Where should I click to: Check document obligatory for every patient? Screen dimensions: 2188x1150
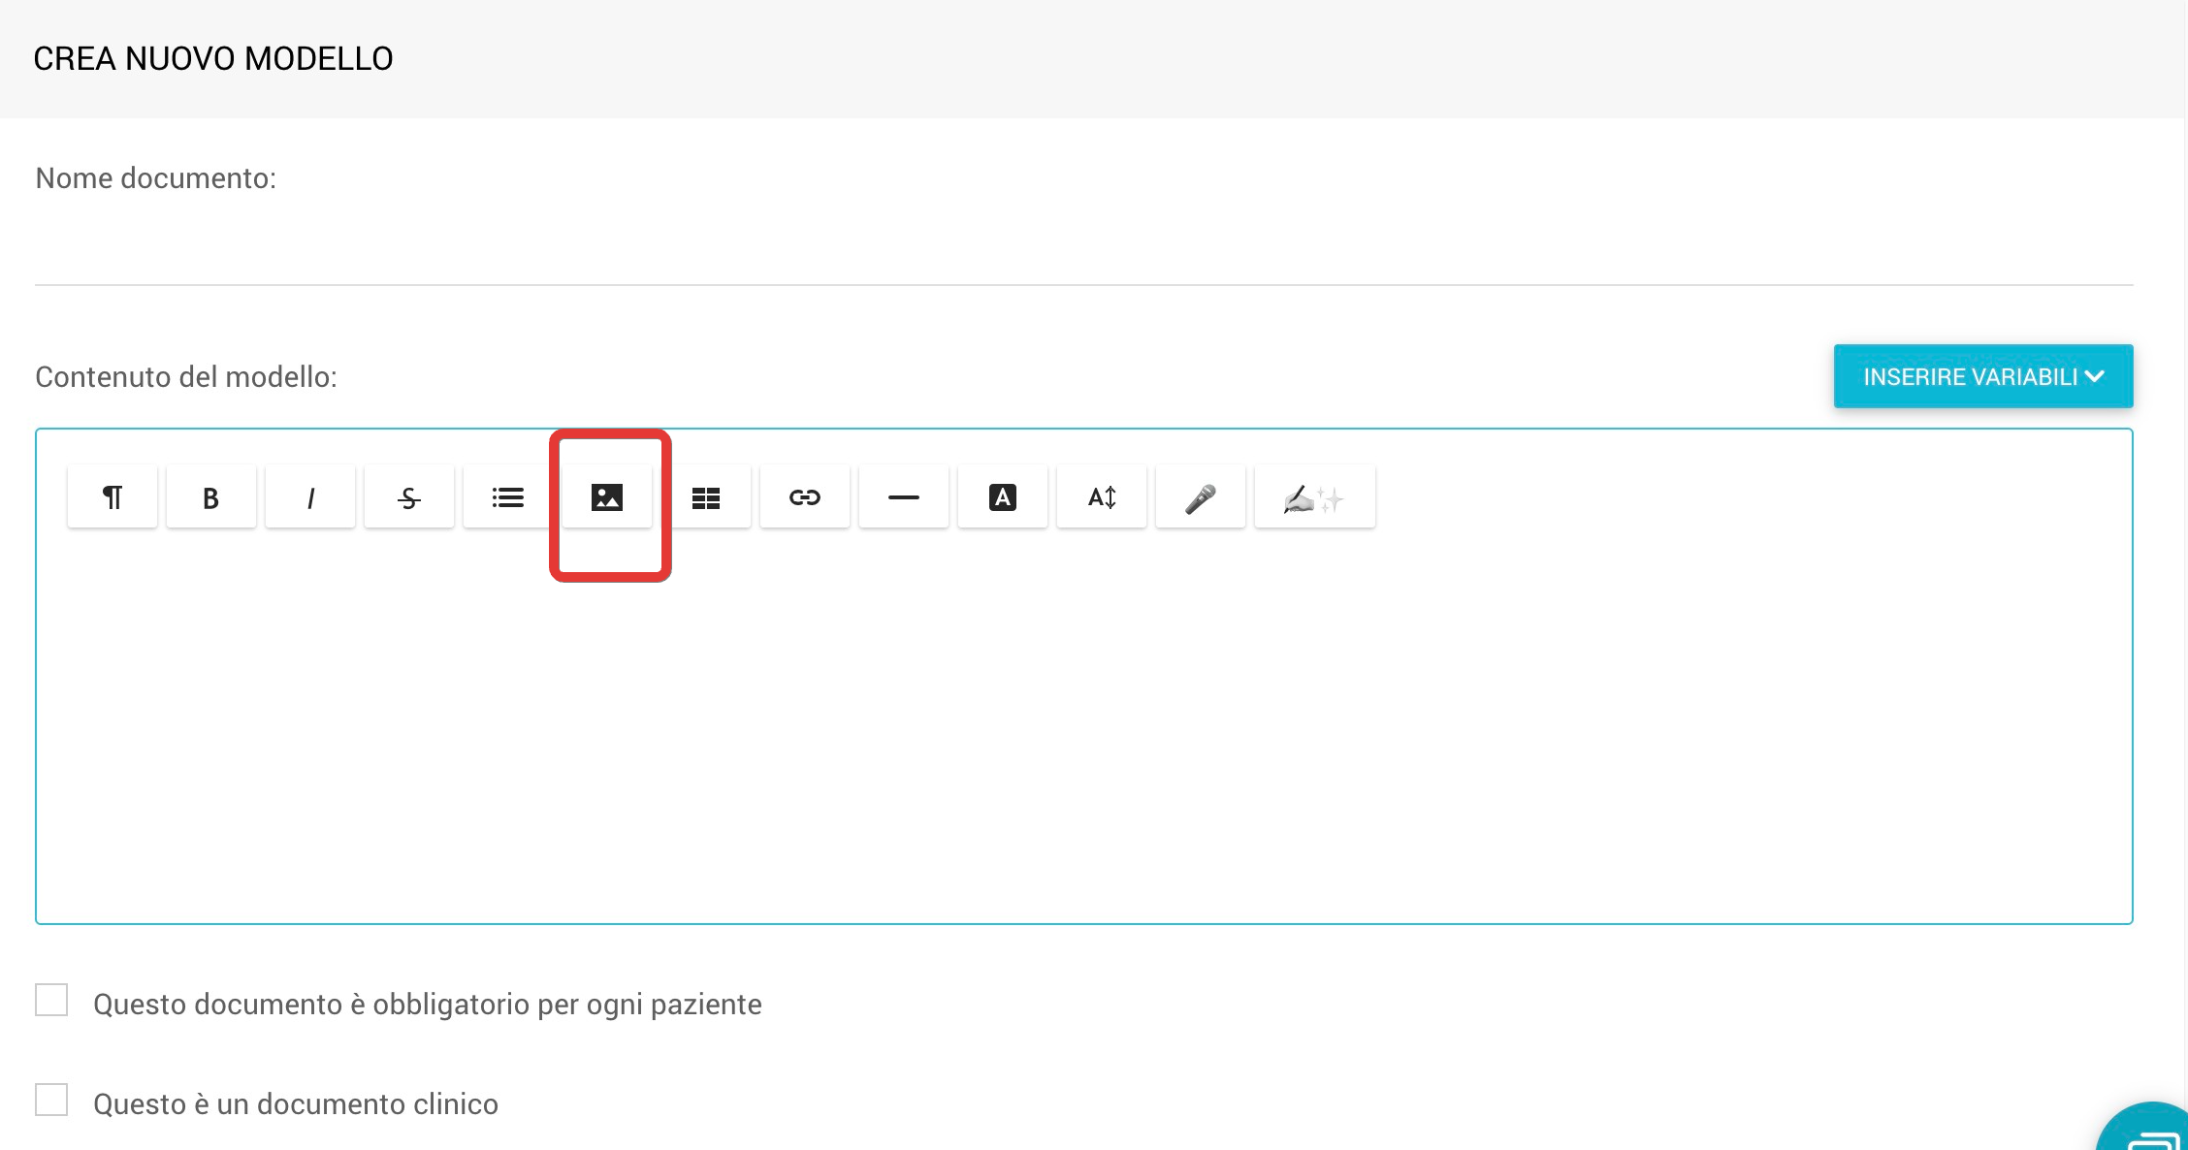(x=51, y=1000)
